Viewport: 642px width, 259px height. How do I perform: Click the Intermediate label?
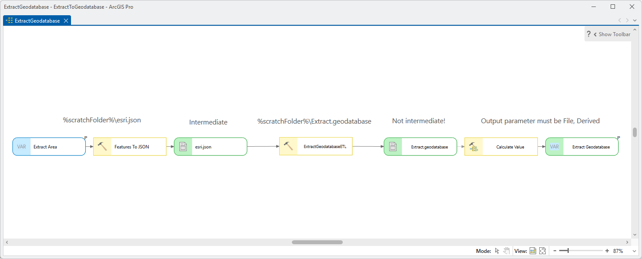point(208,122)
